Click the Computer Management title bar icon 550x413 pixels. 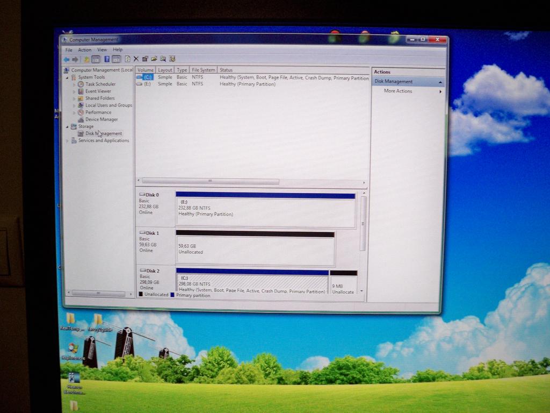(64, 40)
